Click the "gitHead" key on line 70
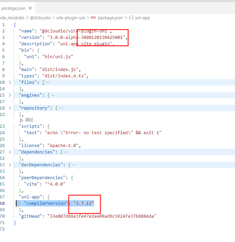235x242 pixels. (x=30, y=216)
